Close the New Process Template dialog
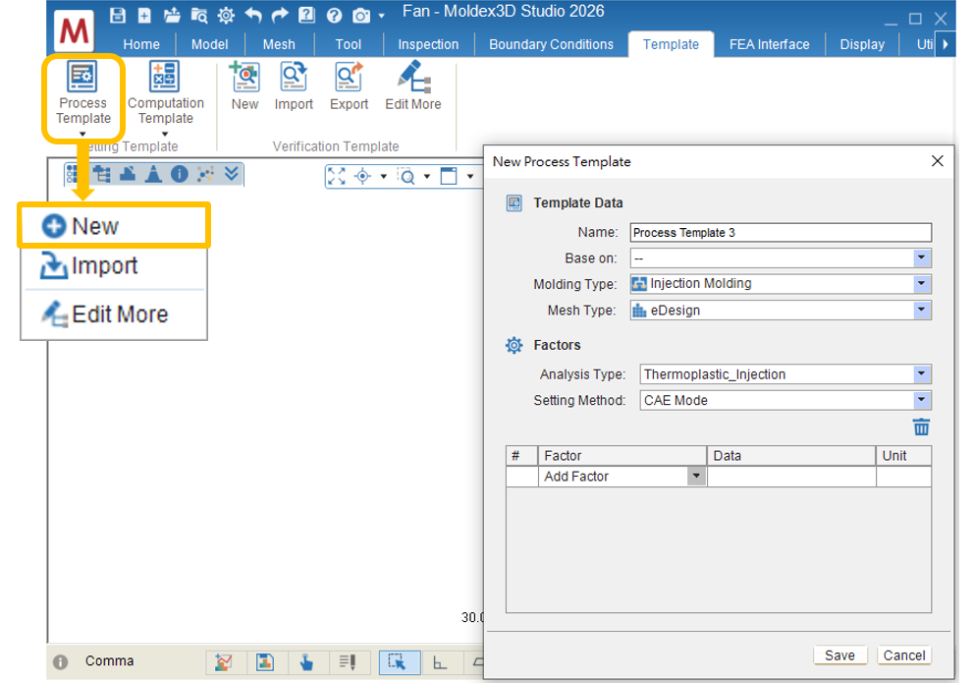 click(x=937, y=161)
